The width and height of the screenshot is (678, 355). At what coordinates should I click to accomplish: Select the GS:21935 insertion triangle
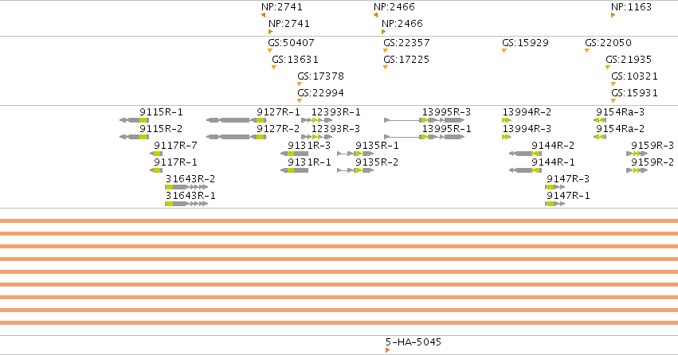click(x=608, y=68)
